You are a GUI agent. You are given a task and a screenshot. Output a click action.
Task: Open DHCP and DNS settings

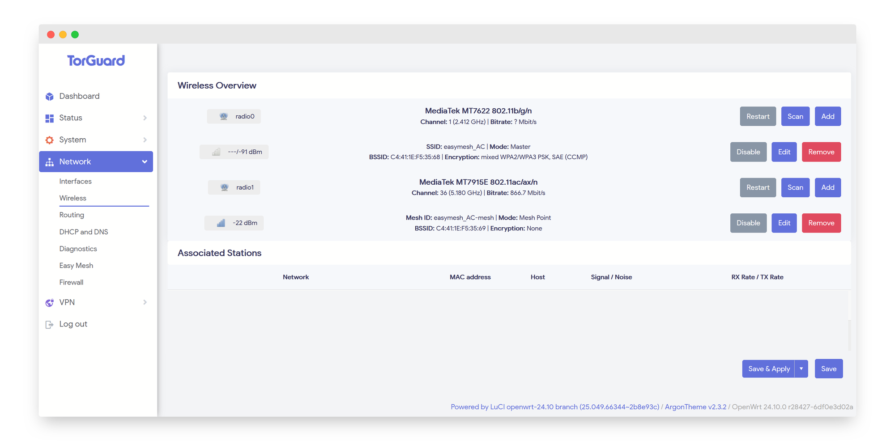click(x=84, y=232)
